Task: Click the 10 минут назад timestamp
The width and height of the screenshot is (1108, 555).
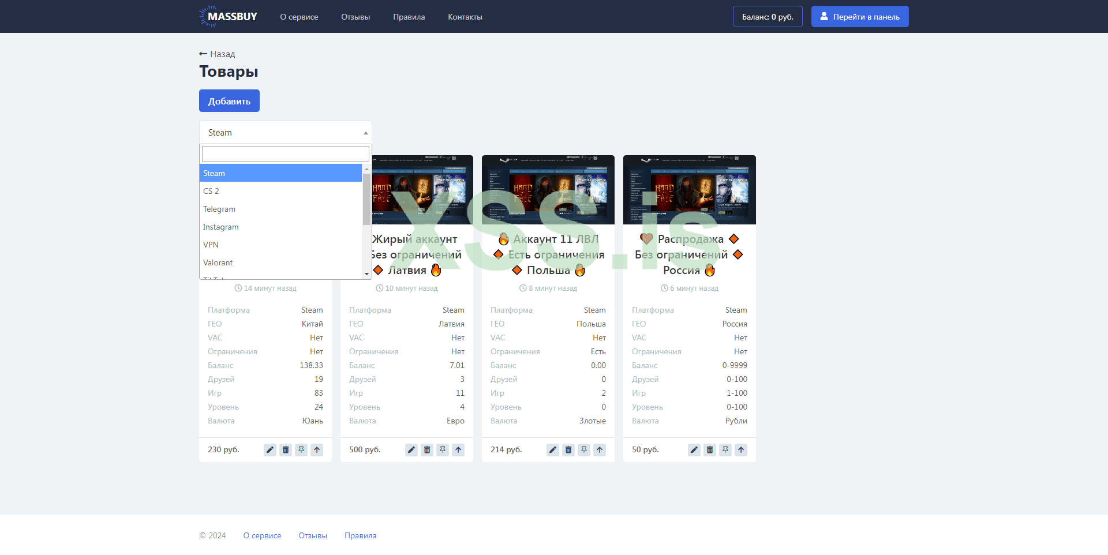Action: pos(407,288)
